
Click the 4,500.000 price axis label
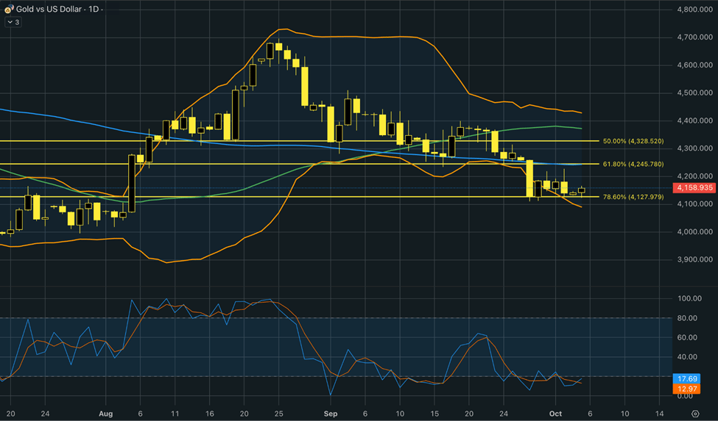coord(694,93)
